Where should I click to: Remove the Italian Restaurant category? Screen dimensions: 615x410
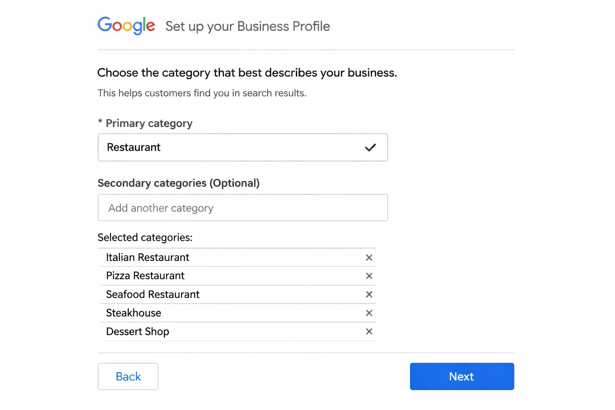pyautogui.click(x=369, y=257)
